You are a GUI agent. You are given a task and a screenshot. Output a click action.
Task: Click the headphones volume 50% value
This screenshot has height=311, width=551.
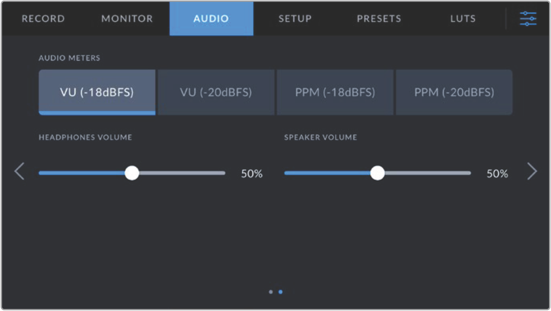pos(252,174)
